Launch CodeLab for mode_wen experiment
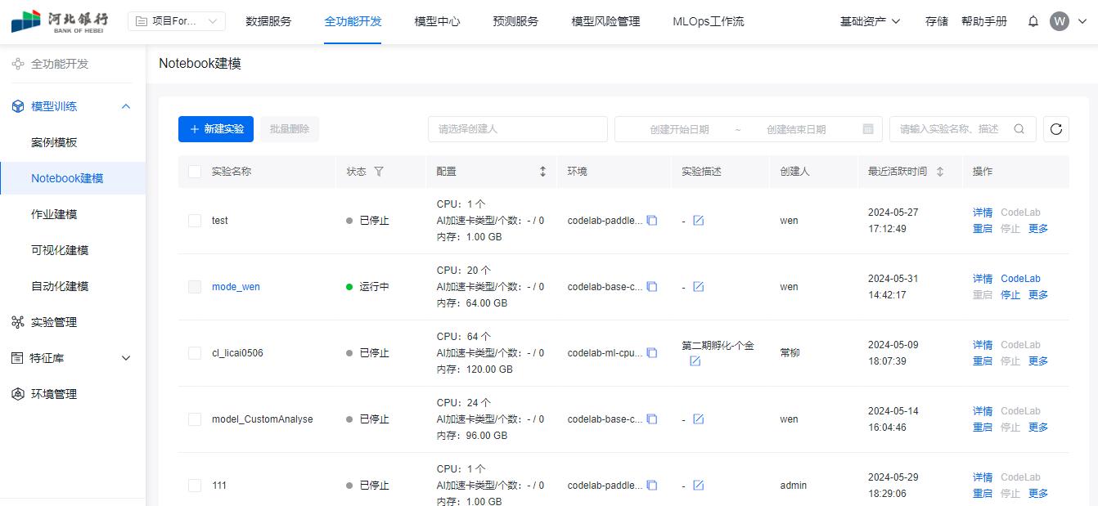The height and width of the screenshot is (506, 1098). (x=1020, y=279)
